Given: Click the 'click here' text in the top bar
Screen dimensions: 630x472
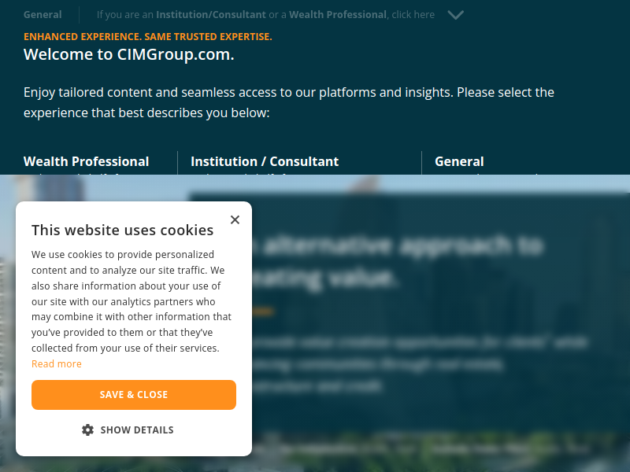Looking at the screenshot, I should coord(413,15).
